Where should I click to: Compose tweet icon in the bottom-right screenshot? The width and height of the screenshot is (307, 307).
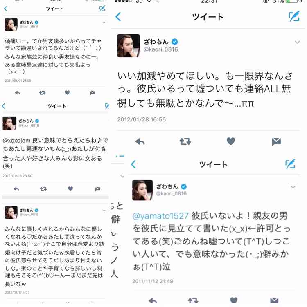tap(290, 164)
